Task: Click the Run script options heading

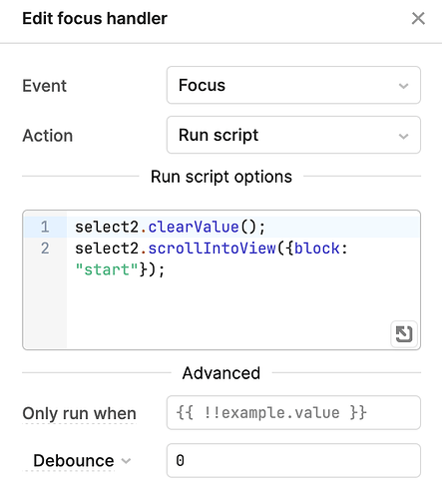Action: tap(221, 177)
